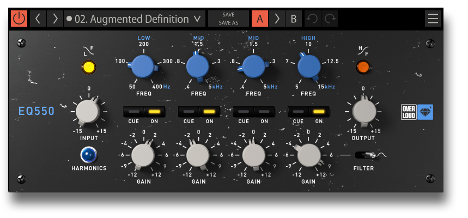Image resolution: width=468 pixels, height=218 pixels.
Task: Click the Overloud logo
Action: tap(409, 112)
